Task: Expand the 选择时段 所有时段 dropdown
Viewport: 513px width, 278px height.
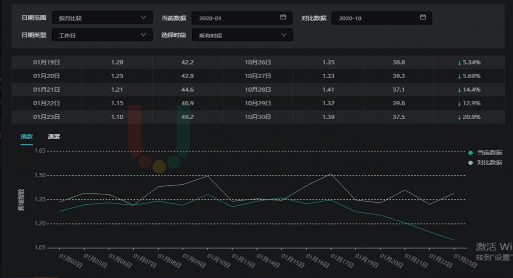Action: click(x=242, y=35)
